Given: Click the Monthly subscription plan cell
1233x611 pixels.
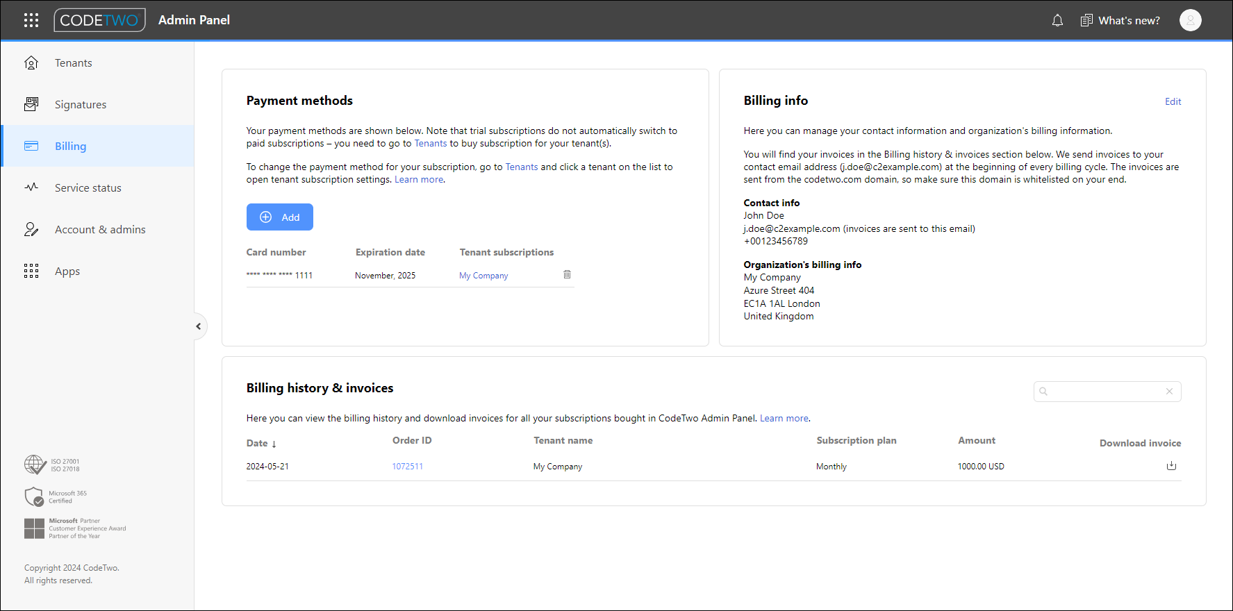Looking at the screenshot, I should (831, 467).
